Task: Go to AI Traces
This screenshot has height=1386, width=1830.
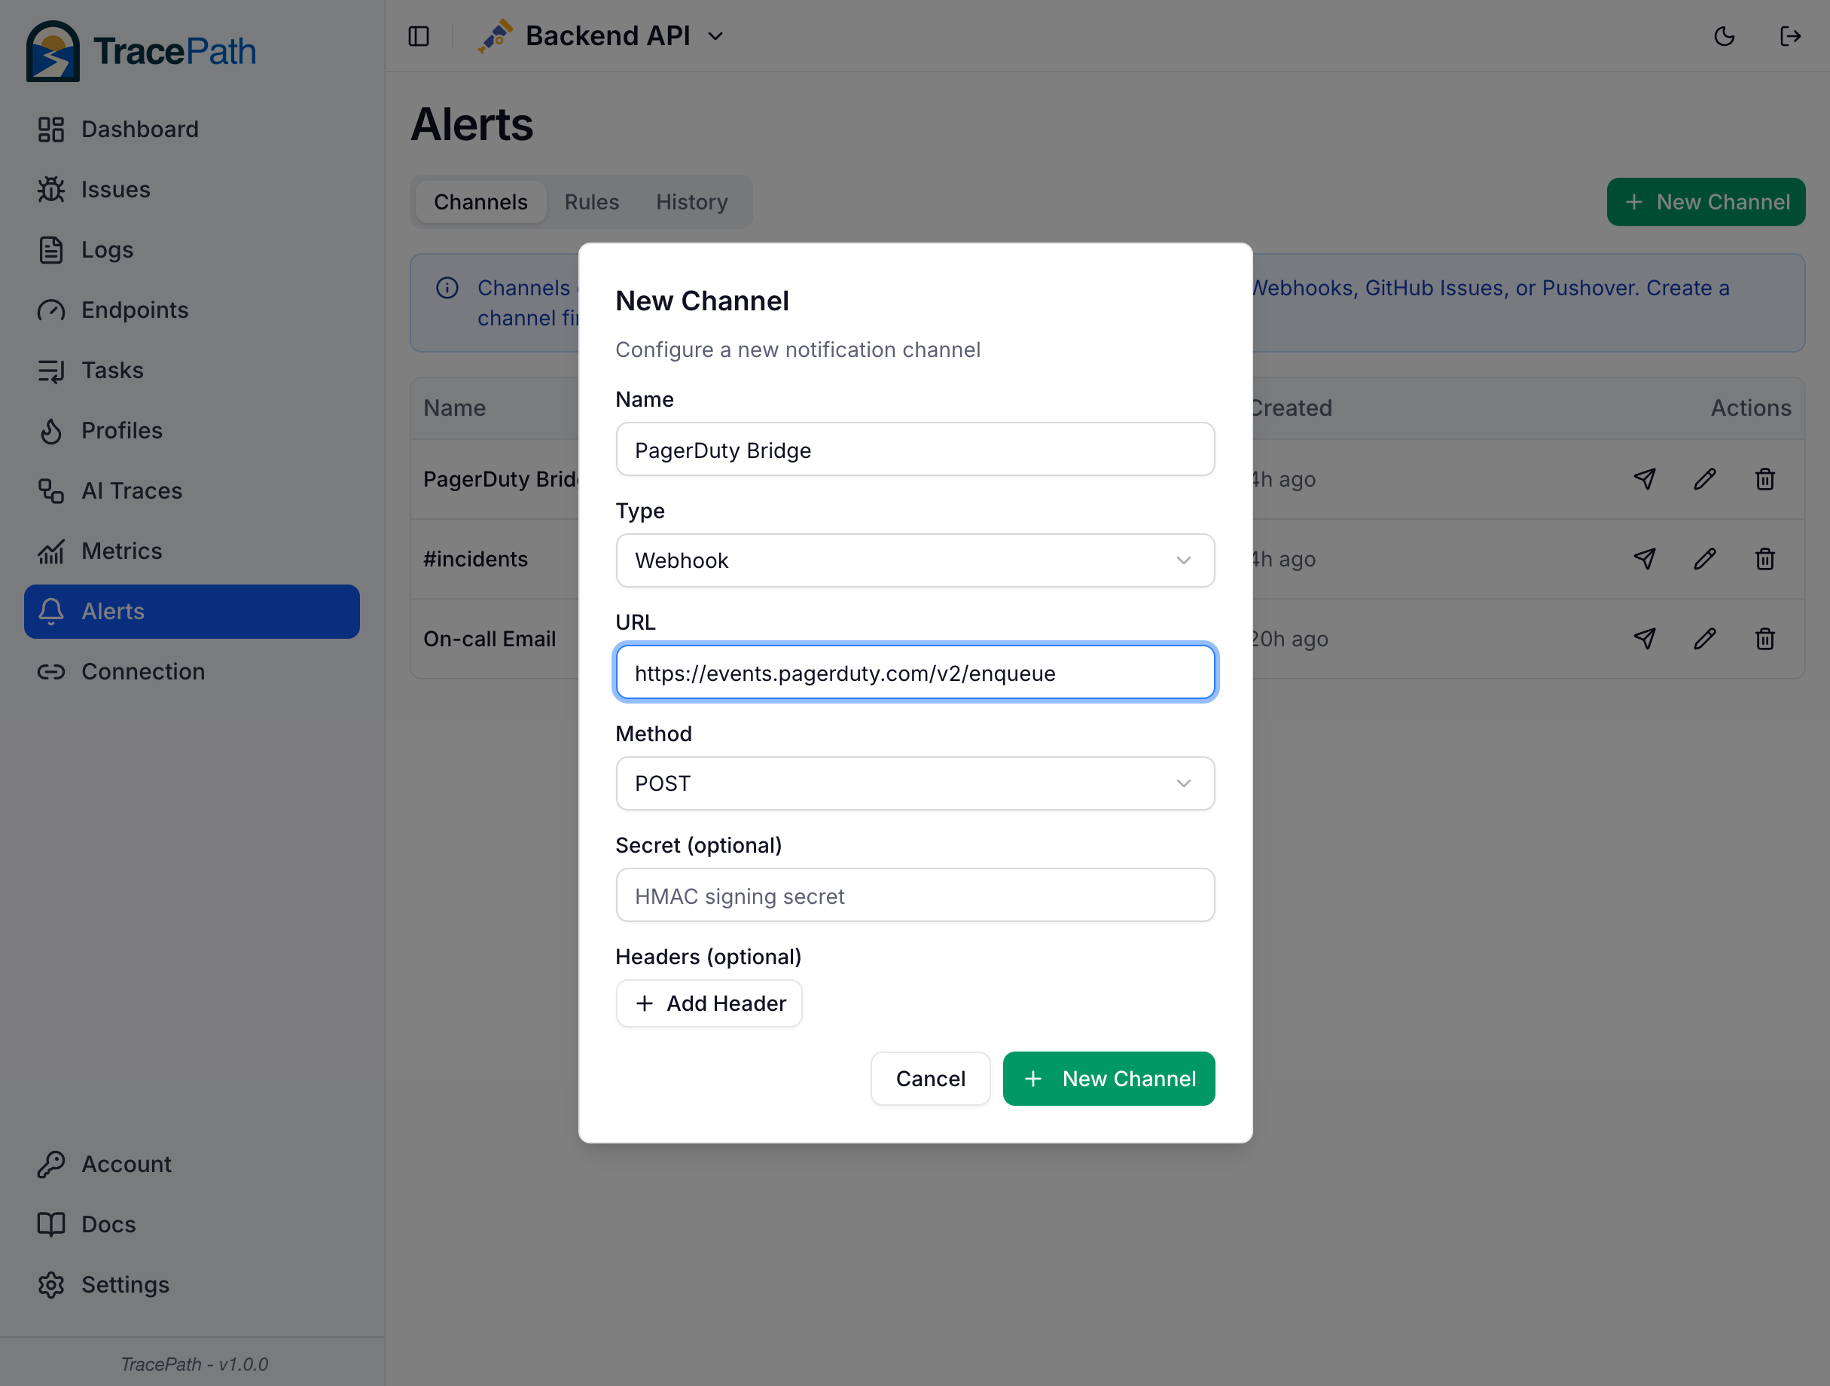Action: (192, 492)
